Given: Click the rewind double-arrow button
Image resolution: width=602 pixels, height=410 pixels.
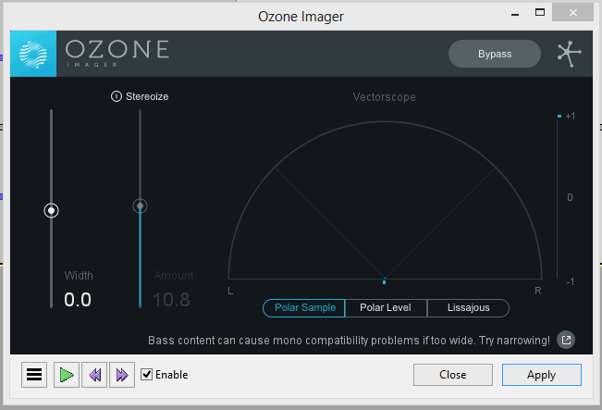Looking at the screenshot, I should click(x=93, y=375).
